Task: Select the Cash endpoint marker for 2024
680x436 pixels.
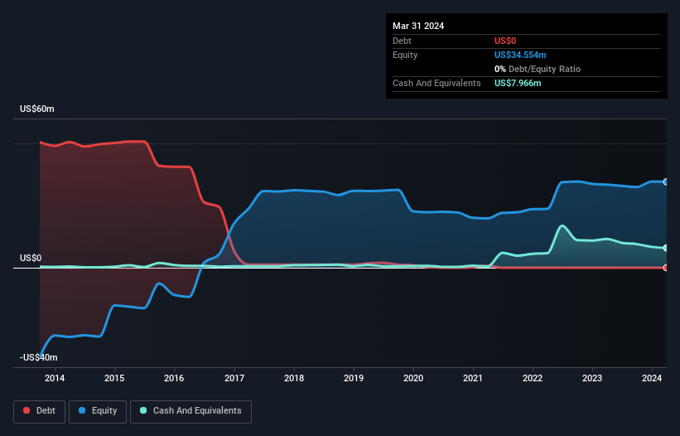Action: [666, 248]
